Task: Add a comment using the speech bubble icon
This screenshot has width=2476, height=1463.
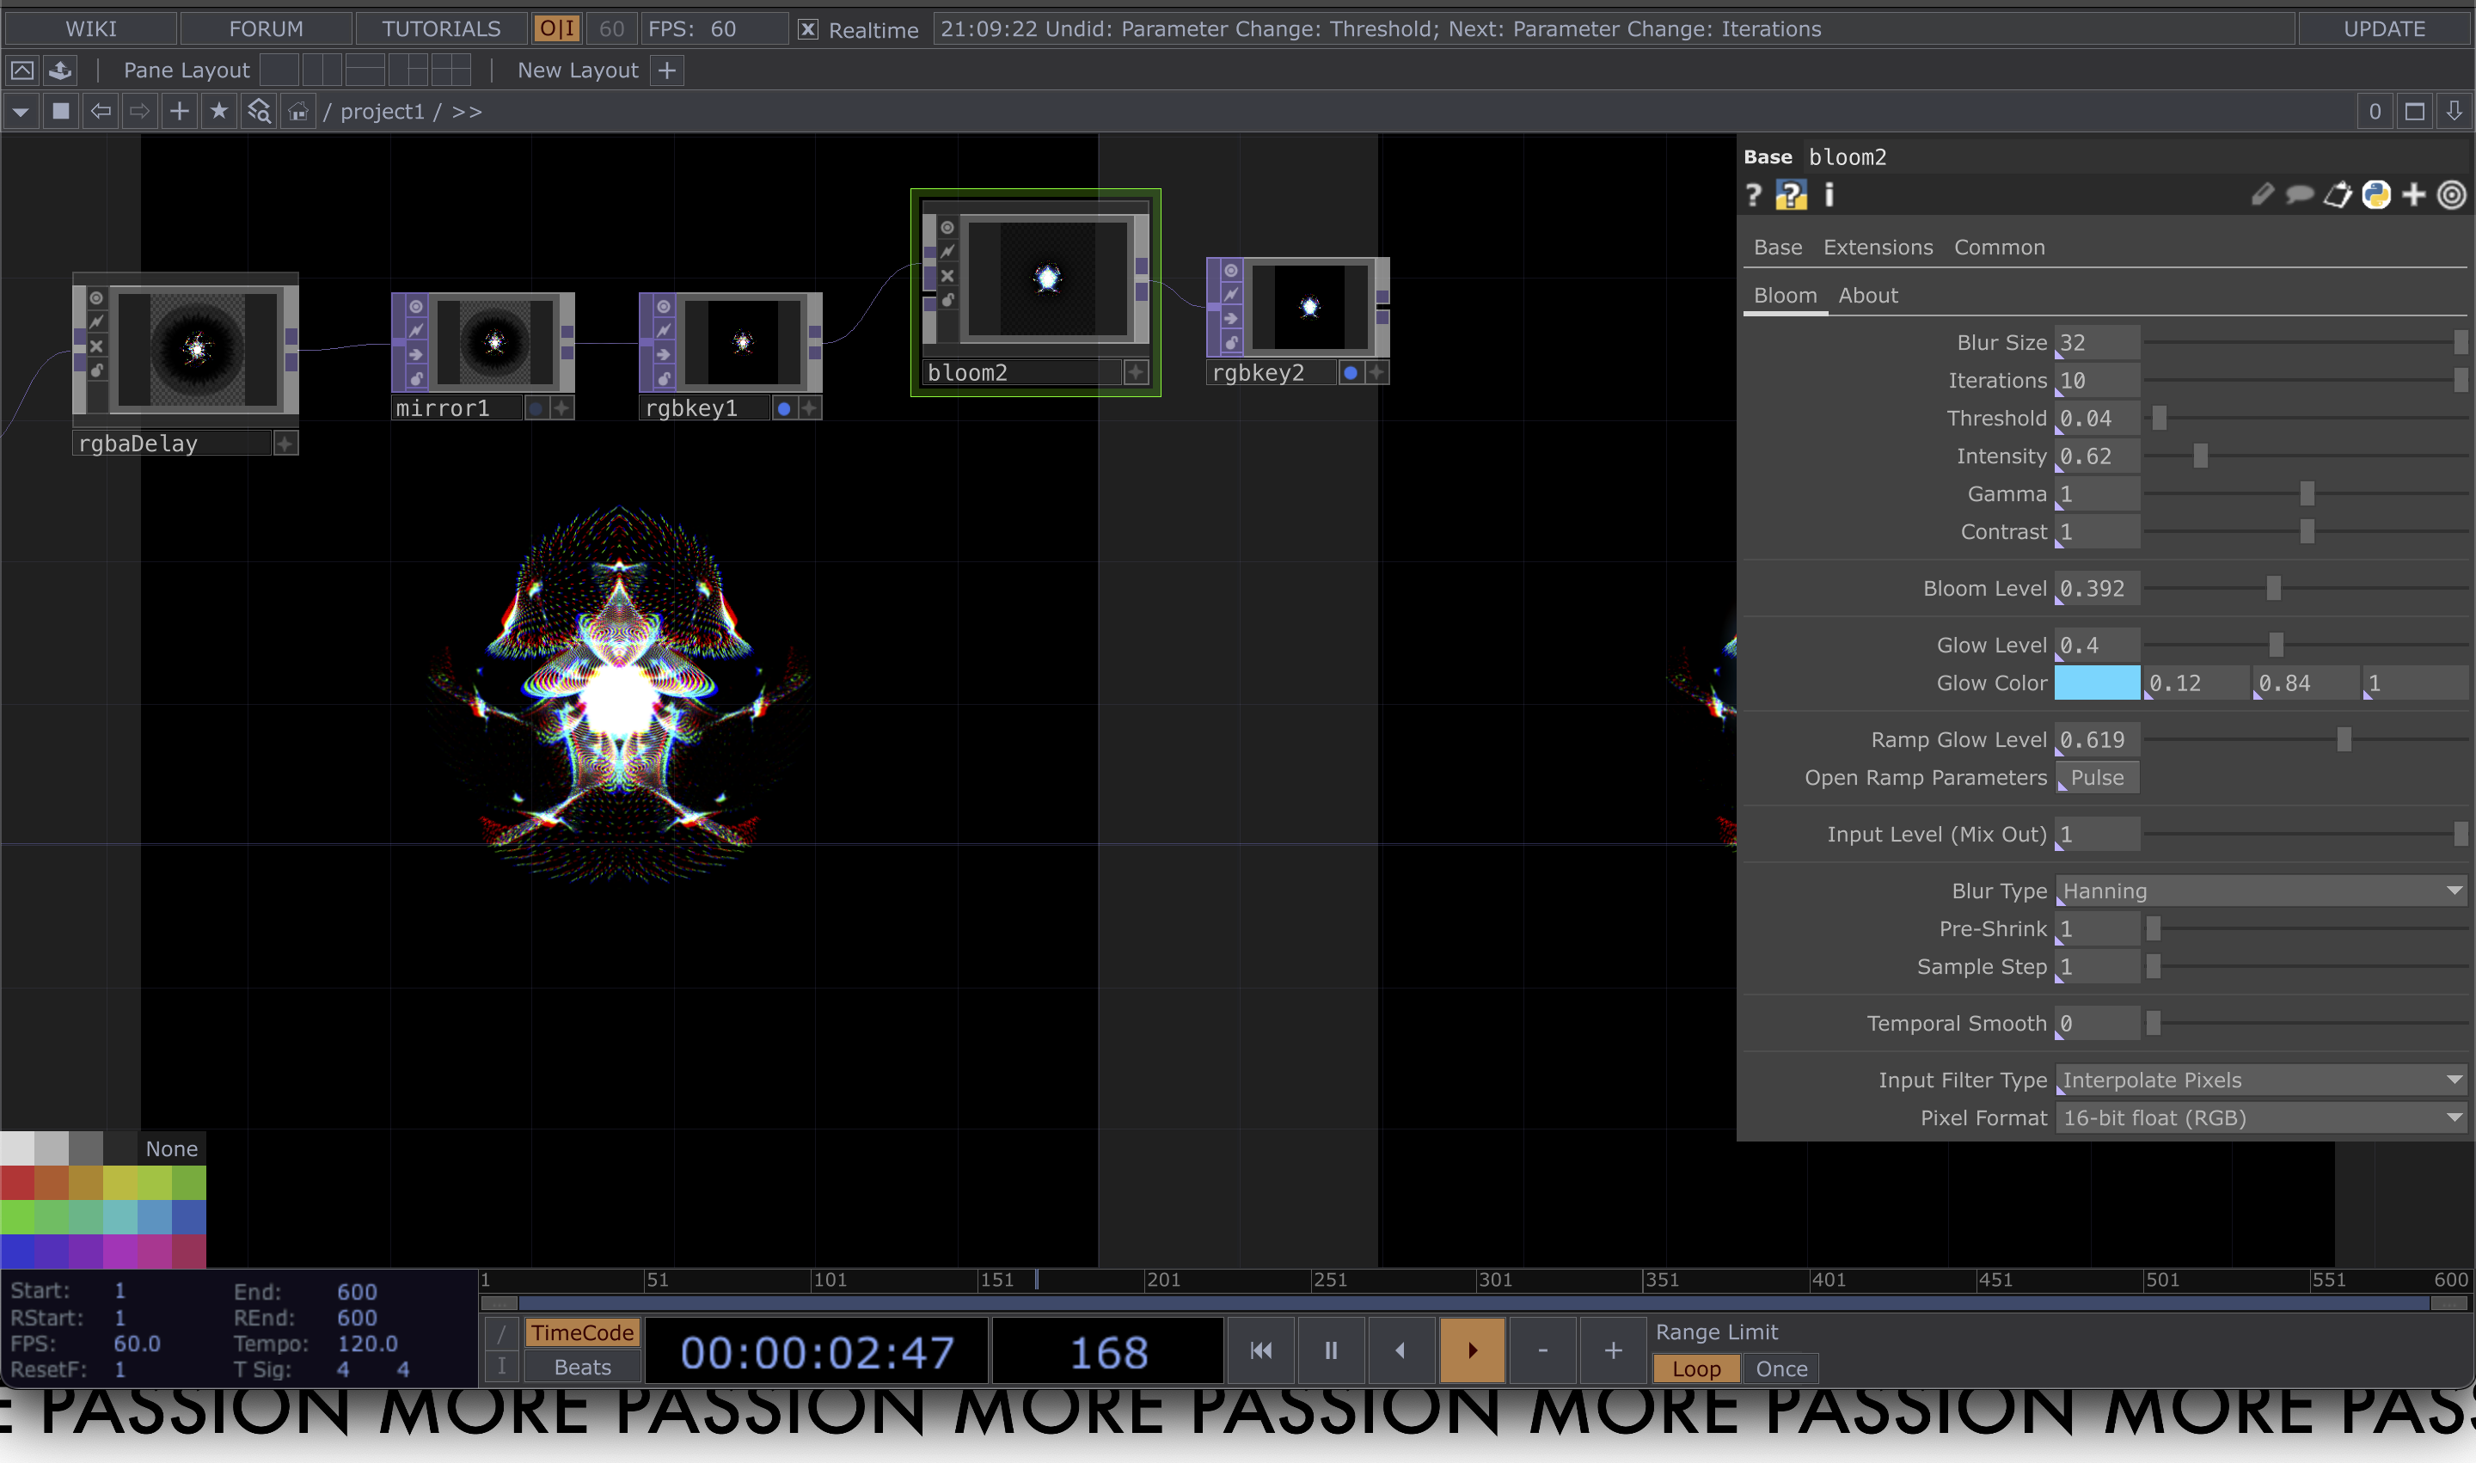Action: (2299, 196)
